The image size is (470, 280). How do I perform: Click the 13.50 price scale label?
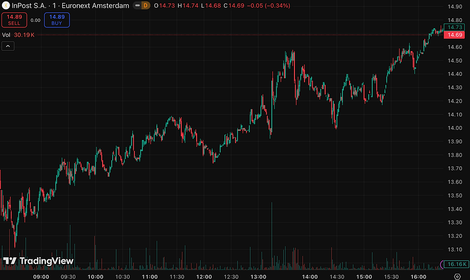point(455,196)
